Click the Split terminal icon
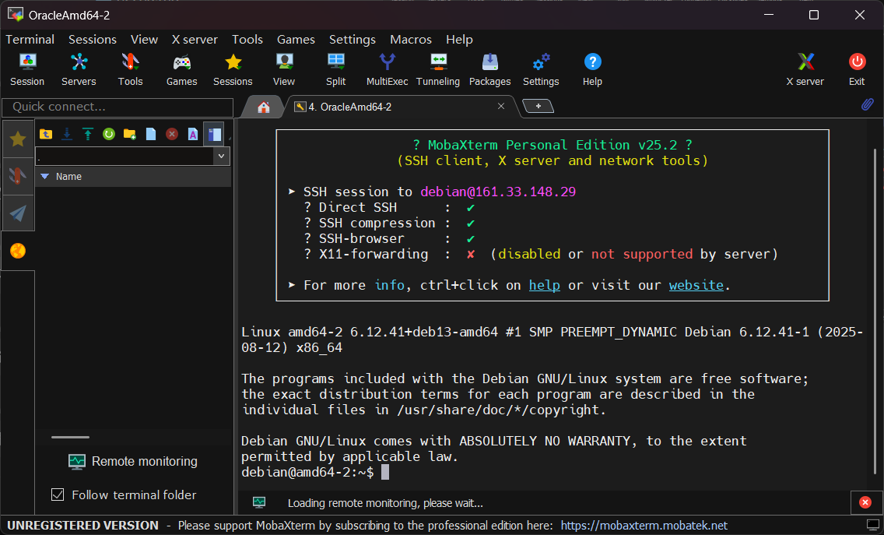The width and height of the screenshot is (884, 535). (x=335, y=69)
